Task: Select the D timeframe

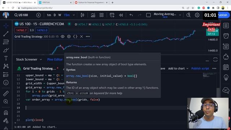Action: point(55,15)
